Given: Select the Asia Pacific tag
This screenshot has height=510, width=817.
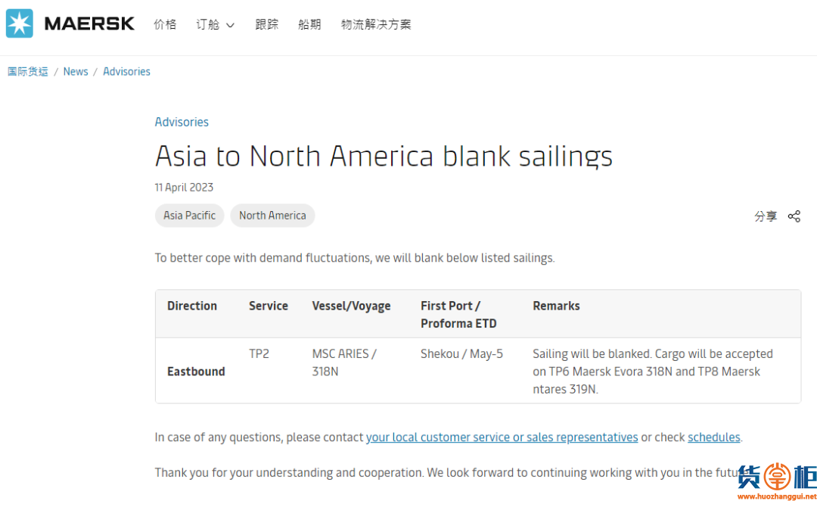Looking at the screenshot, I should coord(189,216).
